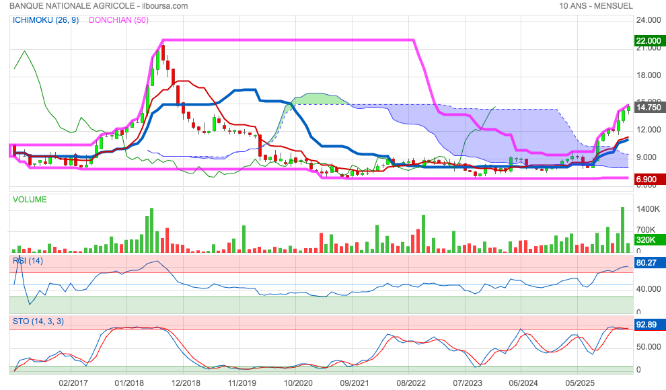Click the 08/2022 date on the time axis
This screenshot has height=390, width=666.
[x=410, y=383]
